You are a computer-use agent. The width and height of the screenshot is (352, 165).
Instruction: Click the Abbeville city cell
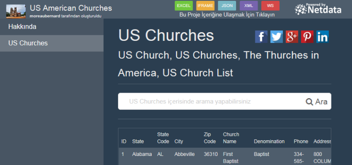pyautogui.click(x=185, y=154)
